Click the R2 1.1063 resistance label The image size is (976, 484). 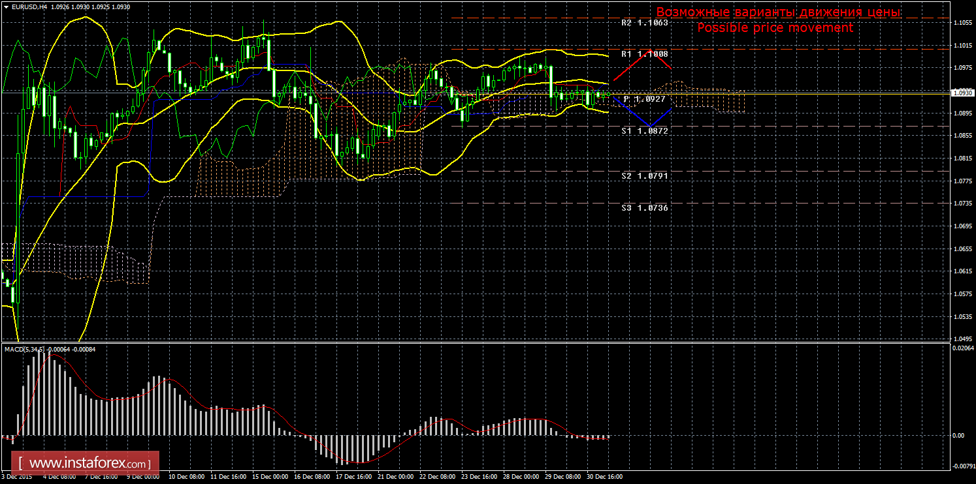644,22
